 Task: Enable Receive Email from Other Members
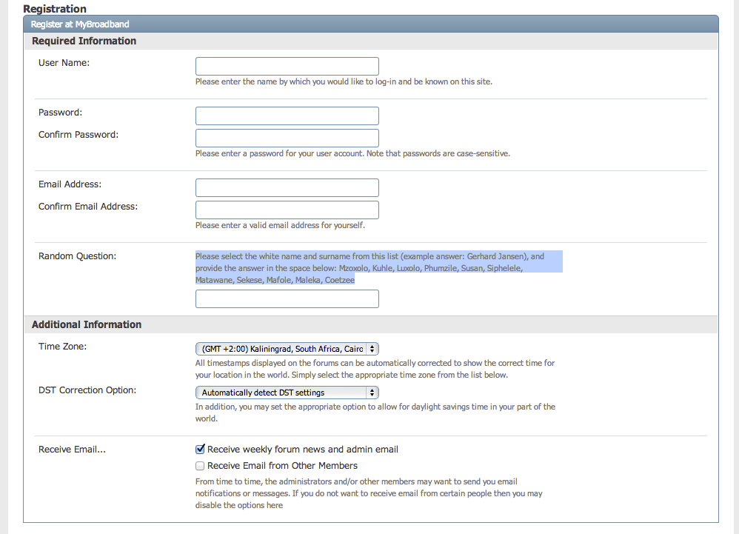click(201, 466)
